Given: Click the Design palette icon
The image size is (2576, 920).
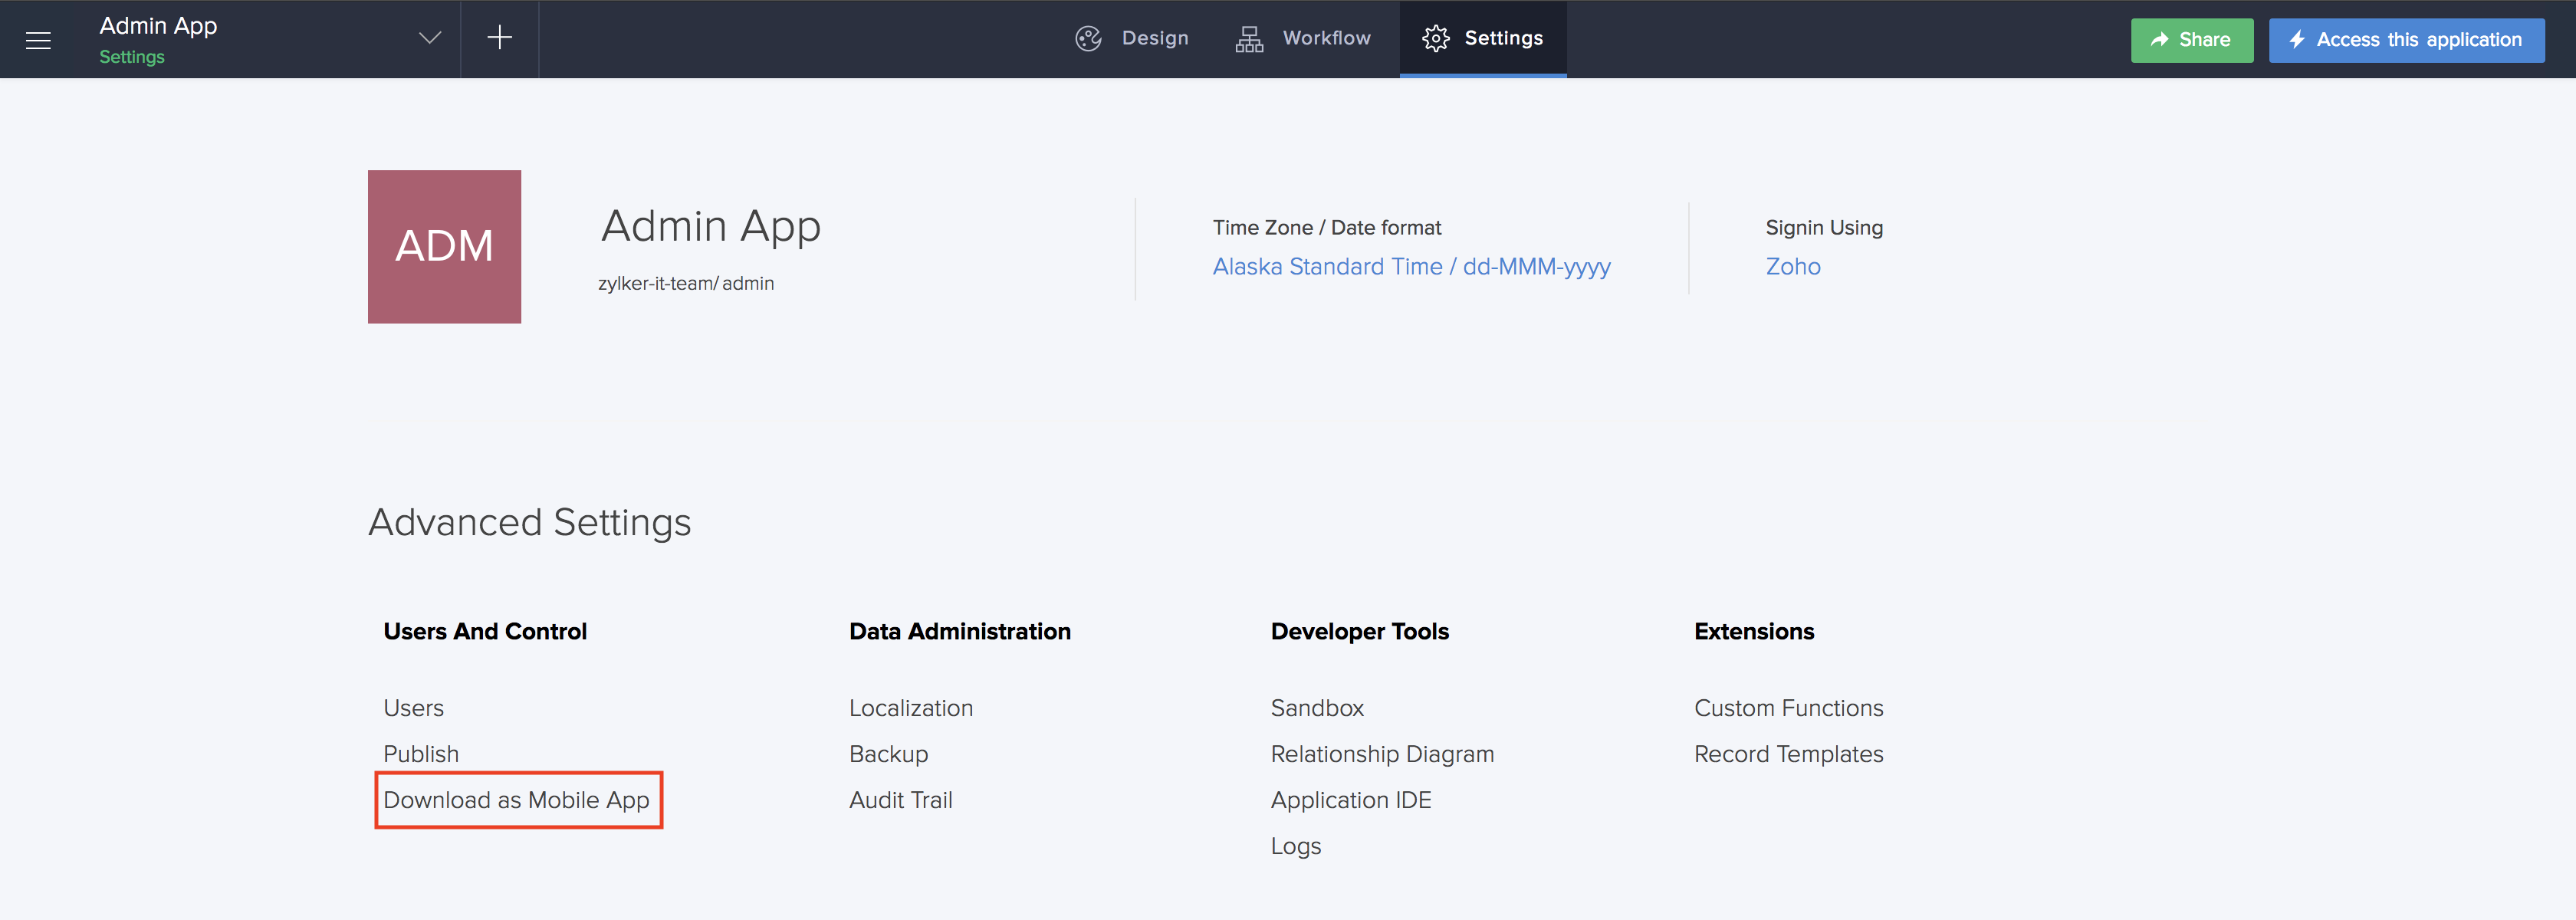Looking at the screenshot, I should (x=1088, y=38).
